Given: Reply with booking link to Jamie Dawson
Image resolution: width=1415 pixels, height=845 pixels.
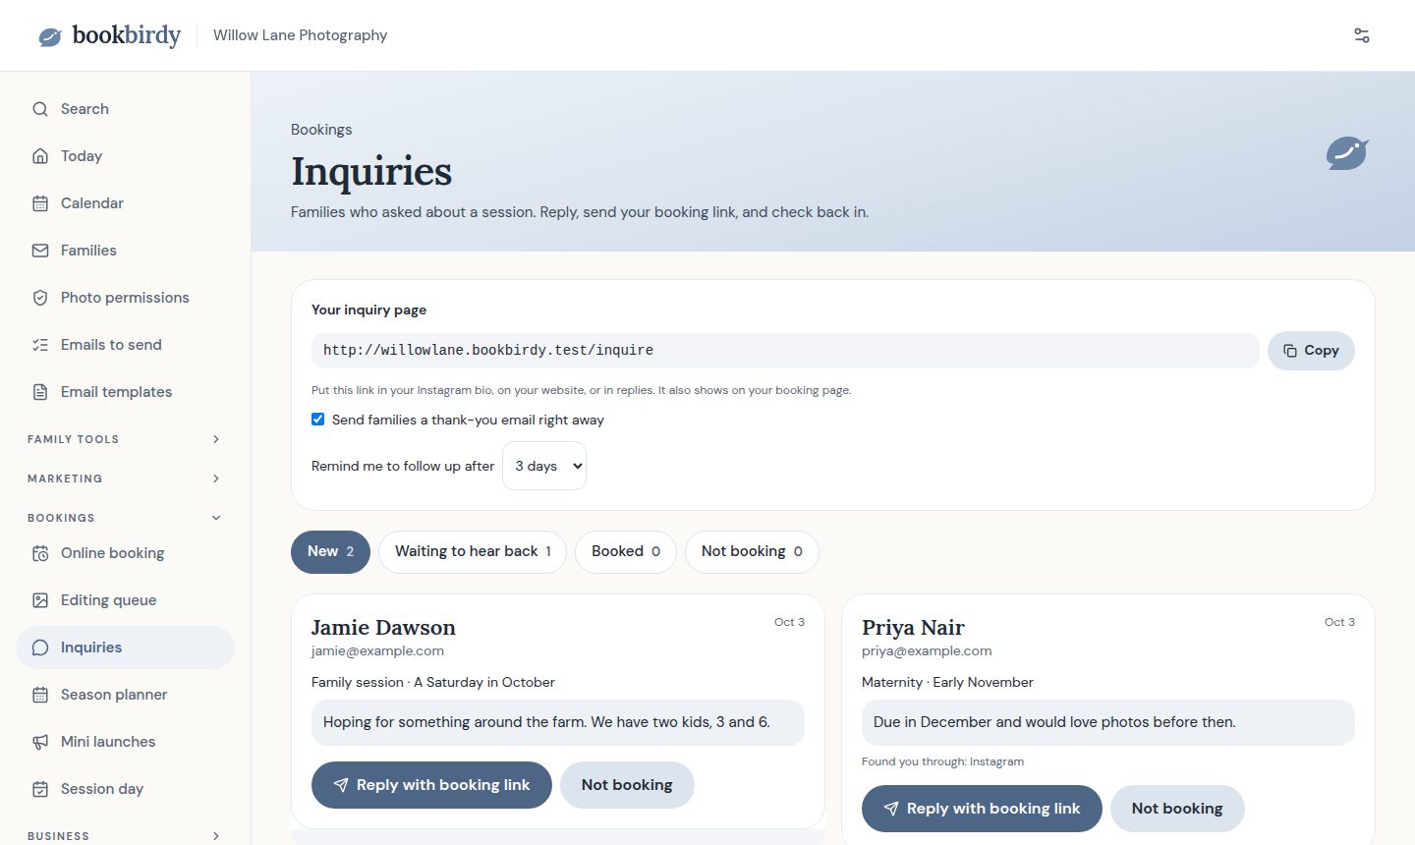Looking at the screenshot, I should (431, 785).
